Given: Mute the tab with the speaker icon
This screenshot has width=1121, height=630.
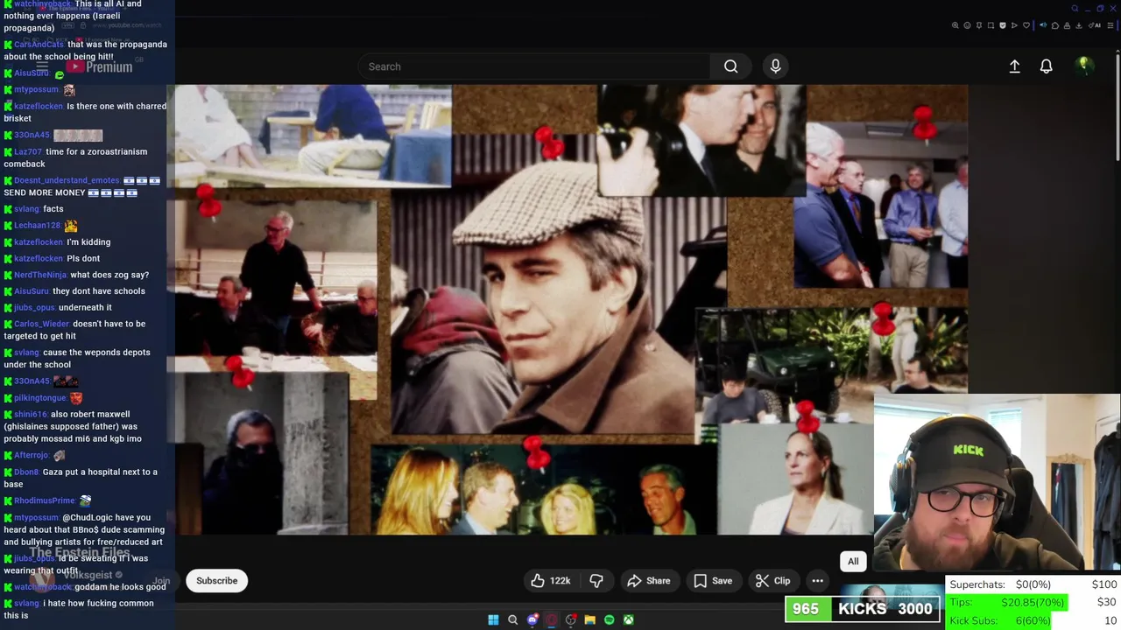Looking at the screenshot, I should click(x=1043, y=25).
